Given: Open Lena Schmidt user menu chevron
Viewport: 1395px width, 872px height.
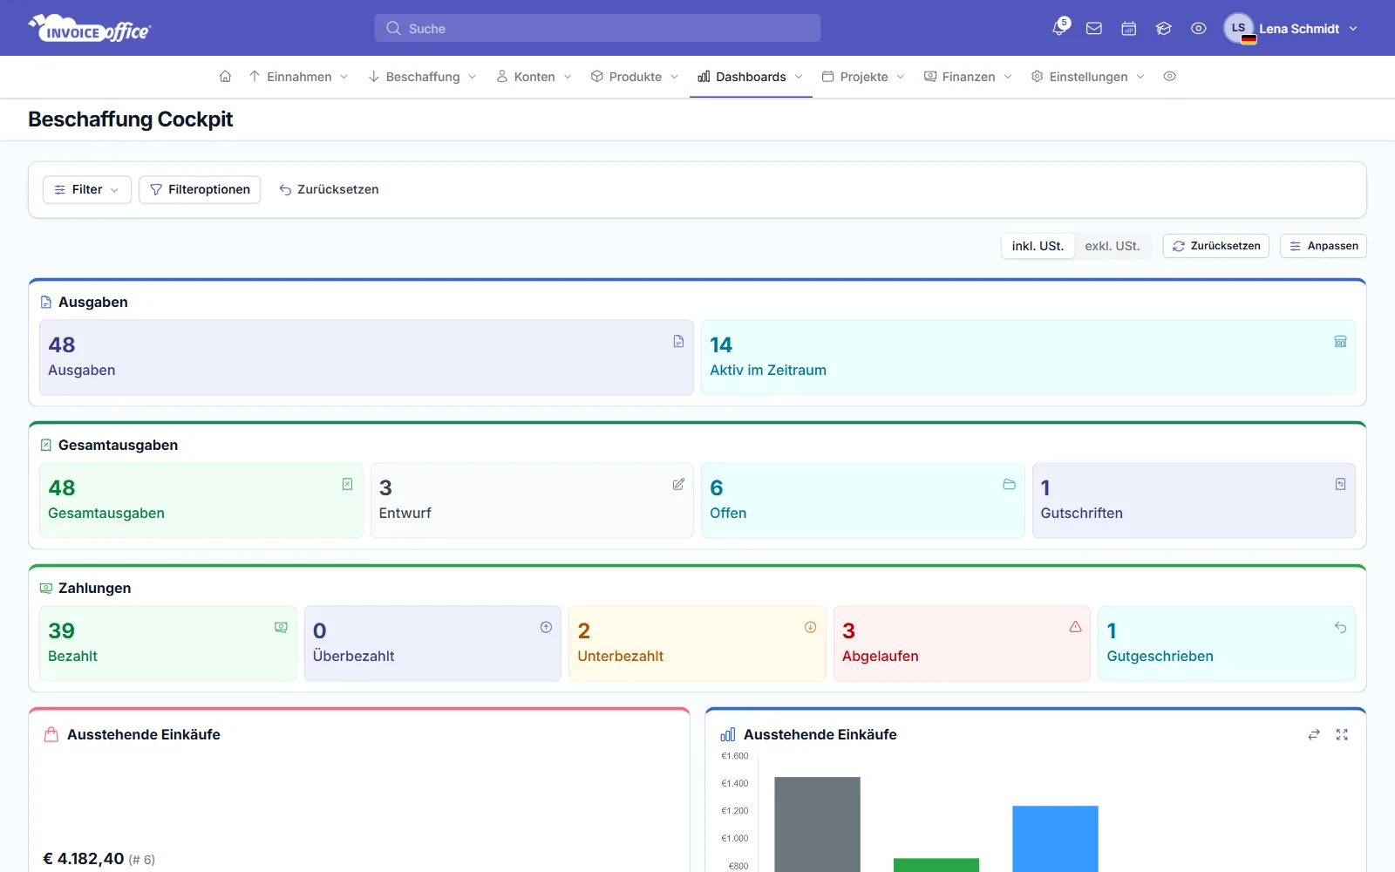Looking at the screenshot, I should click(1353, 29).
